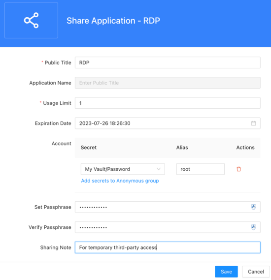Screen dimensions: 271x280
Task: Click the Actions column header
Action: click(x=245, y=148)
